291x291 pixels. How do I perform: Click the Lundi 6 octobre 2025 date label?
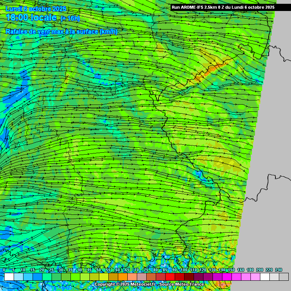[36, 9]
